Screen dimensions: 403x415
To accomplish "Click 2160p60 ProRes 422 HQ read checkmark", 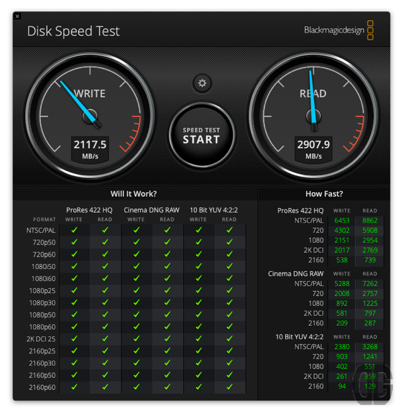I will (x=105, y=387).
